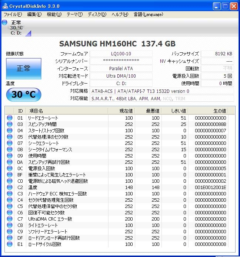The width and height of the screenshot is (240, 257).
Task: Click the 項目名 column header
Action: point(67,111)
